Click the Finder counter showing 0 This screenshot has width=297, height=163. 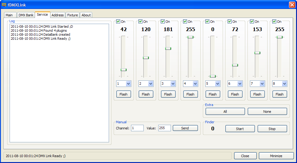[213, 128]
